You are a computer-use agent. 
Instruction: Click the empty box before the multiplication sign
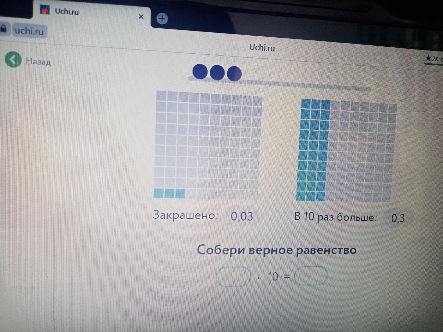click(233, 276)
